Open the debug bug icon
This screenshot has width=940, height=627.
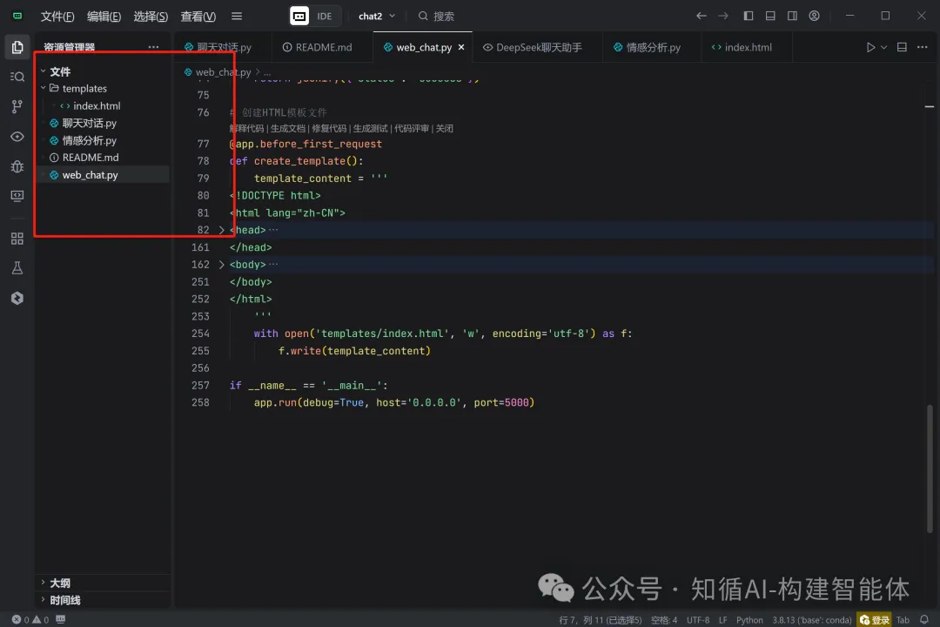pos(17,167)
